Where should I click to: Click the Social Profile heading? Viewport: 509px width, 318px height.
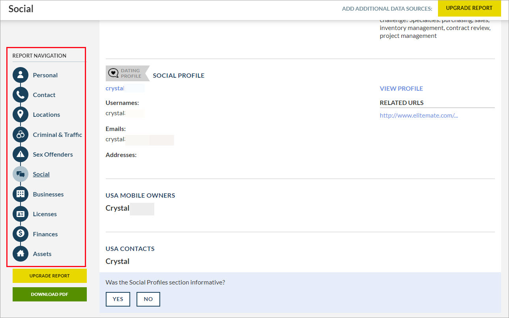(179, 75)
